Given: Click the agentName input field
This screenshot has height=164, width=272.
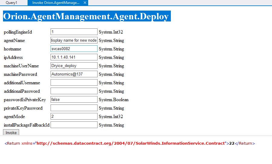Looking at the screenshot, I should tap(74, 40).
